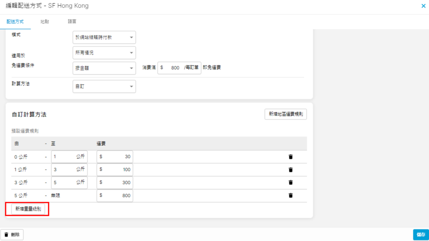Viewport: 429px width, 241px height.
Task: Expand the 適用於 所有情況 dropdown
Action: coord(104,52)
